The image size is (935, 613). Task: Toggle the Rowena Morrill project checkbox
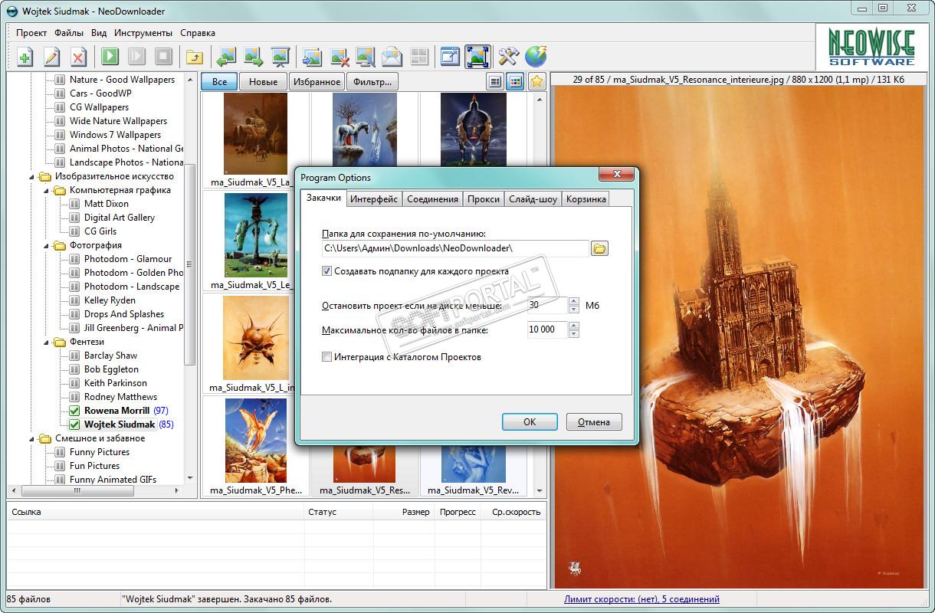pos(74,411)
